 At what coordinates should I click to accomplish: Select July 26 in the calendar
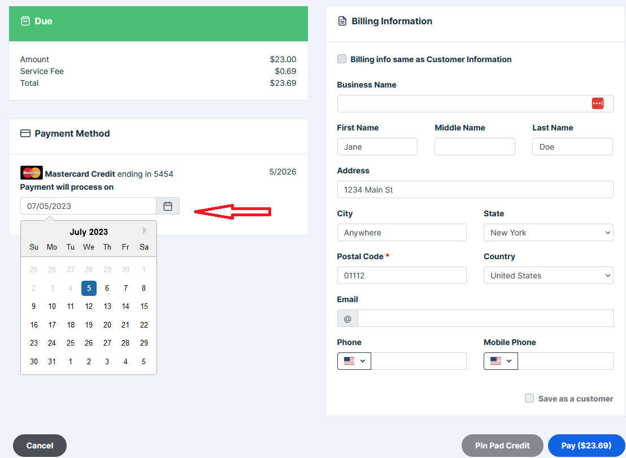[x=89, y=343]
